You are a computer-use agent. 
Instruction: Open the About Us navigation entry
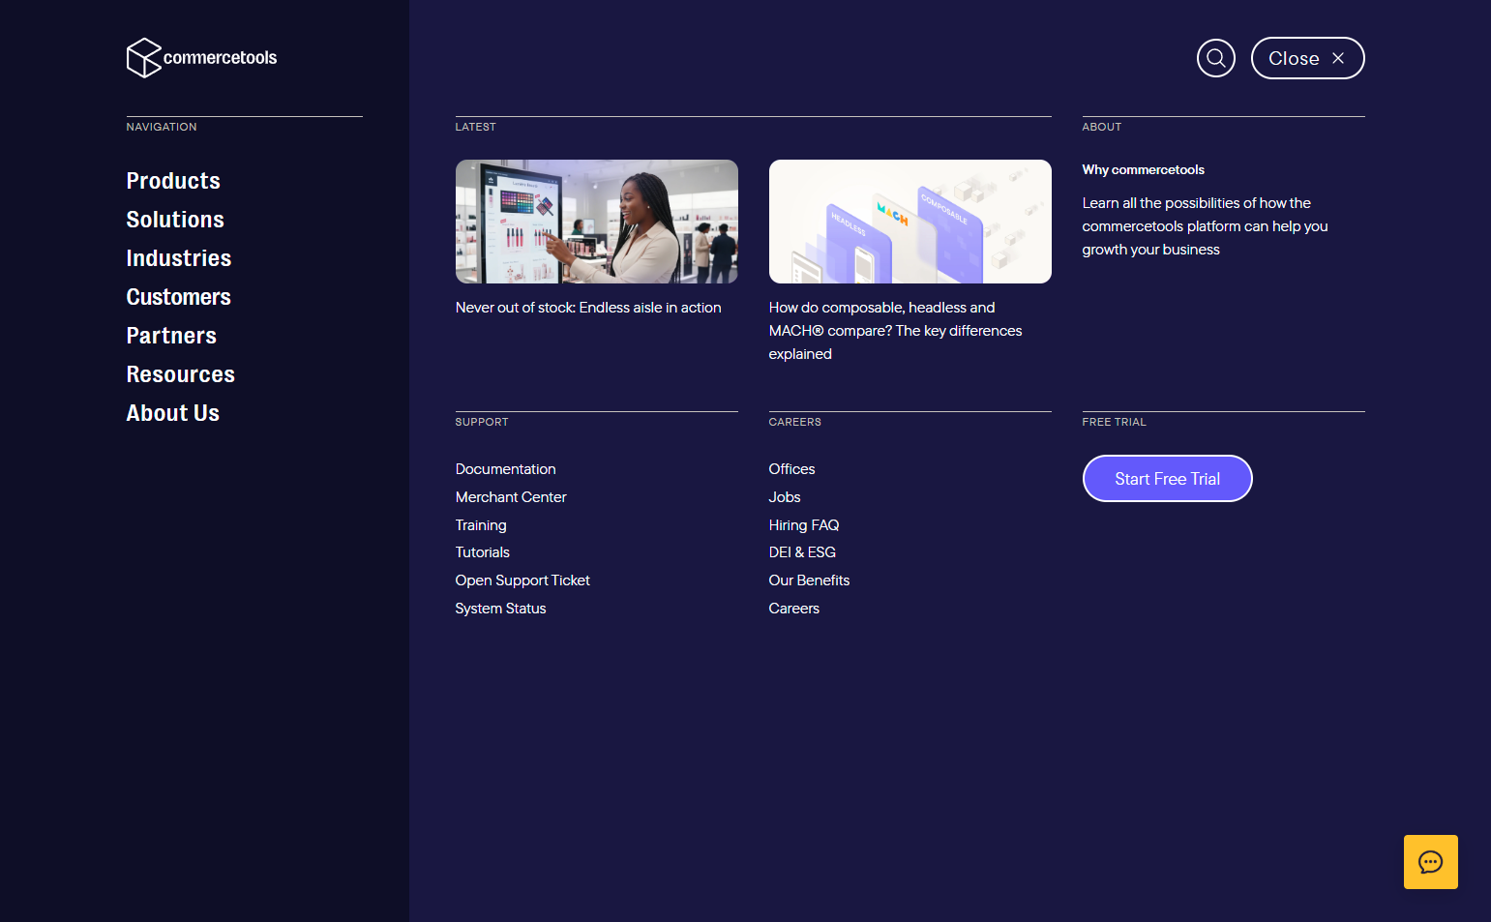pos(173,413)
